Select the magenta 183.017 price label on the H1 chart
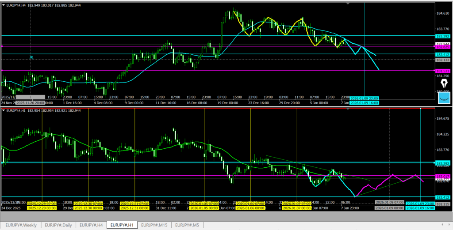 pos(443,176)
